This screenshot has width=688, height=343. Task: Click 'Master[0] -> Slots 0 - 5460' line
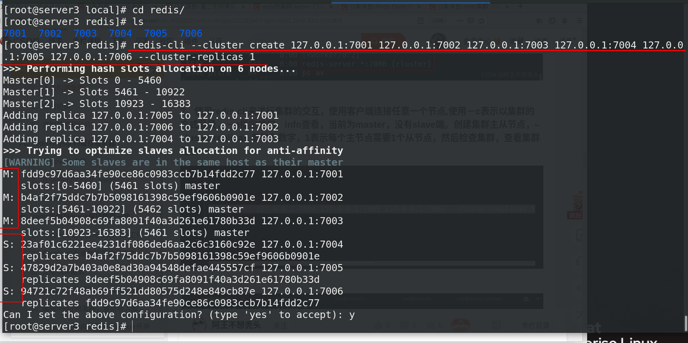[x=82, y=80]
